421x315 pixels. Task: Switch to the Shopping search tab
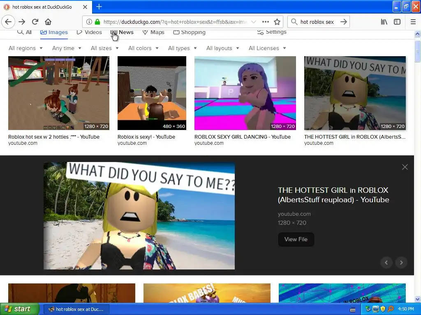click(189, 32)
